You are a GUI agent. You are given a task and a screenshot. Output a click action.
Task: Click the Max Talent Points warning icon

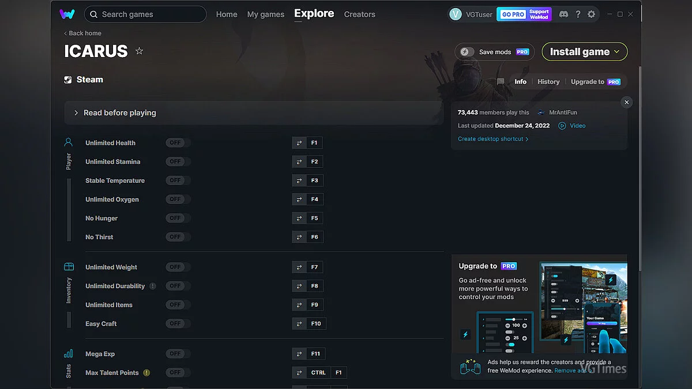point(146,373)
